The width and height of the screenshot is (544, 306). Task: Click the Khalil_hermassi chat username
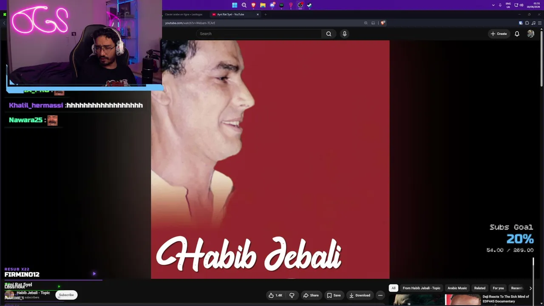tap(36, 105)
